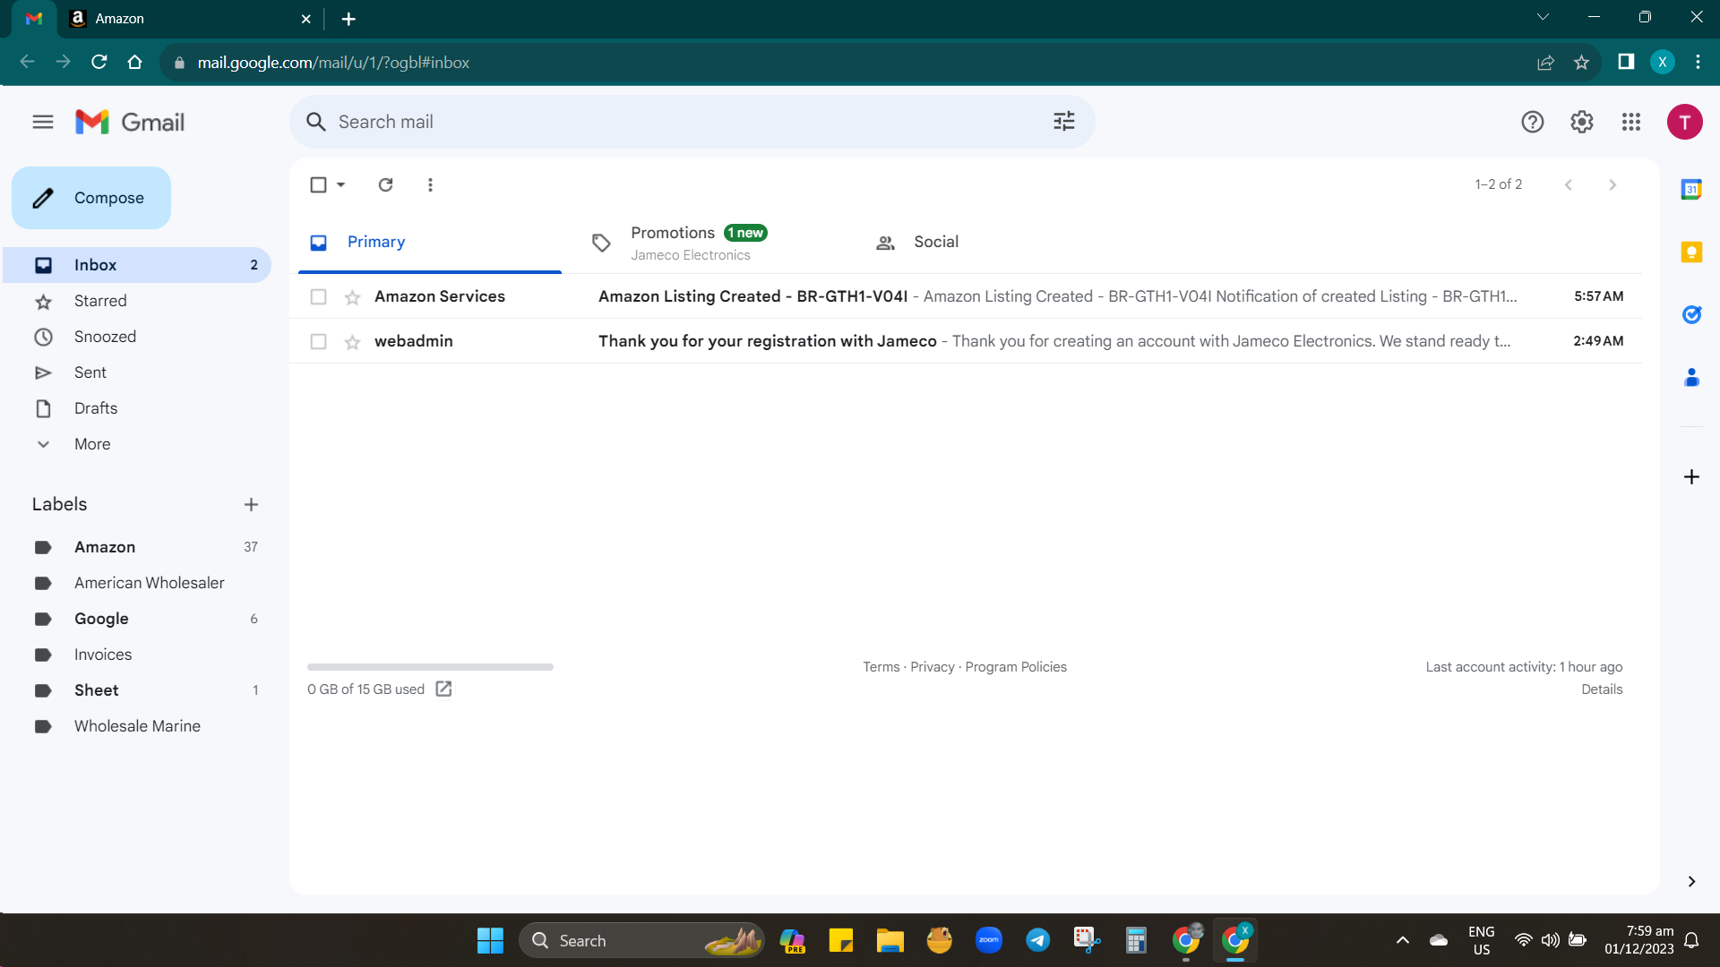Open Chrome side panel icon
1720x967 pixels.
tap(1626, 62)
